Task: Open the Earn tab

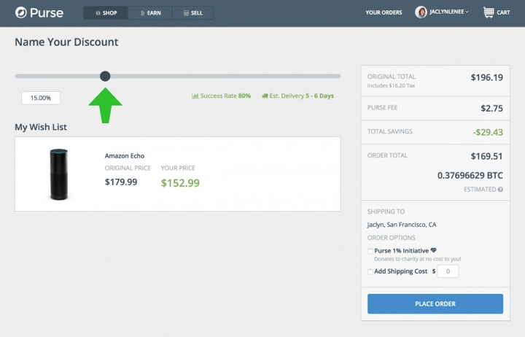Action: [x=149, y=13]
